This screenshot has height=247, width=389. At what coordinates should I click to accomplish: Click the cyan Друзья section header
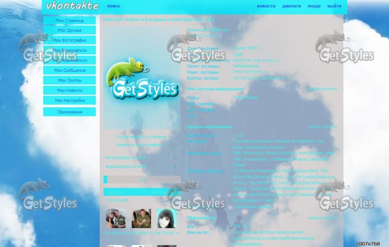pyautogui.click(x=142, y=192)
